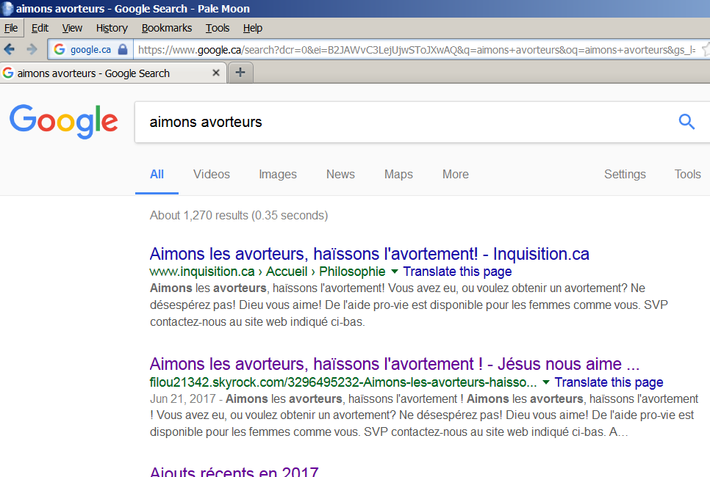Open the Bookmarks menu
Image resolution: width=710 pixels, height=477 pixels.
166,28
